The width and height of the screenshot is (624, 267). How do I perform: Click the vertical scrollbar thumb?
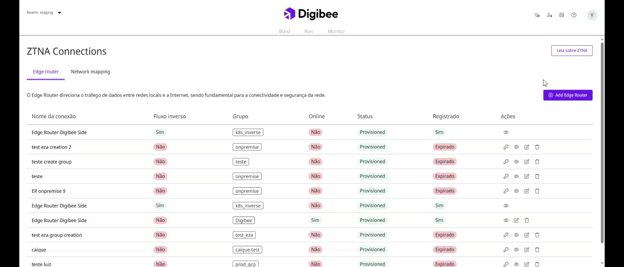[x=602, y=143]
